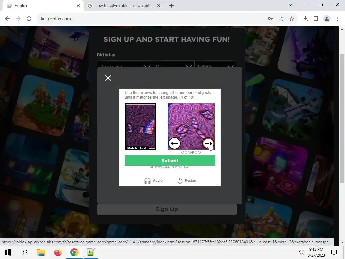
Task: Open Chrome from the taskbar
Action: coord(74,252)
